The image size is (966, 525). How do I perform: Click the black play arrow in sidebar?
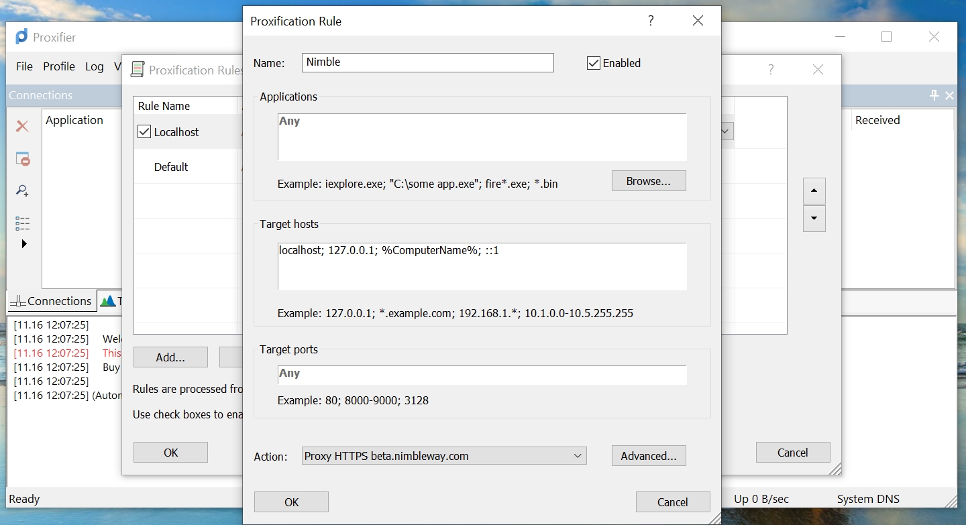(24, 243)
